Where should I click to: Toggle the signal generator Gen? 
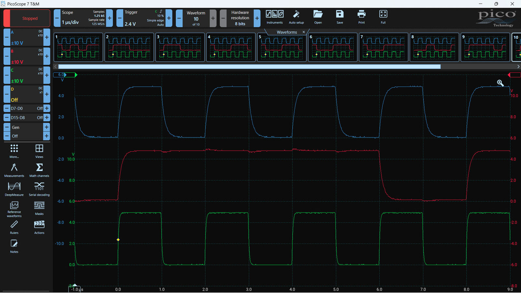pyautogui.click(x=27, y=127)
